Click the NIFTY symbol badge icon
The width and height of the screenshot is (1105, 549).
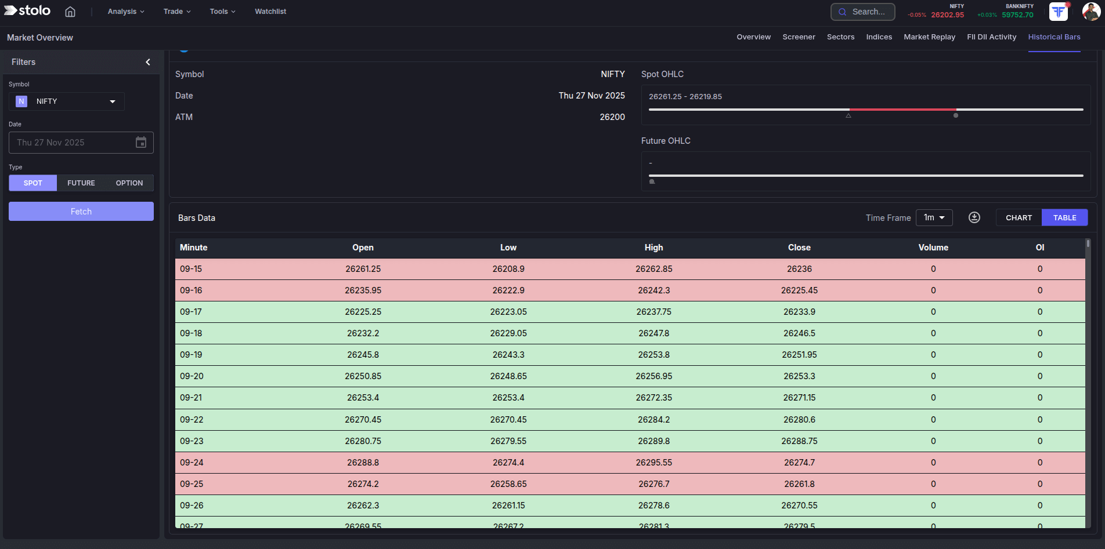pyautogui.click(x=21, y=101)
